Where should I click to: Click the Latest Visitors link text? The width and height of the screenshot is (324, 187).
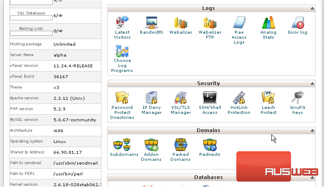pos(122,35)
